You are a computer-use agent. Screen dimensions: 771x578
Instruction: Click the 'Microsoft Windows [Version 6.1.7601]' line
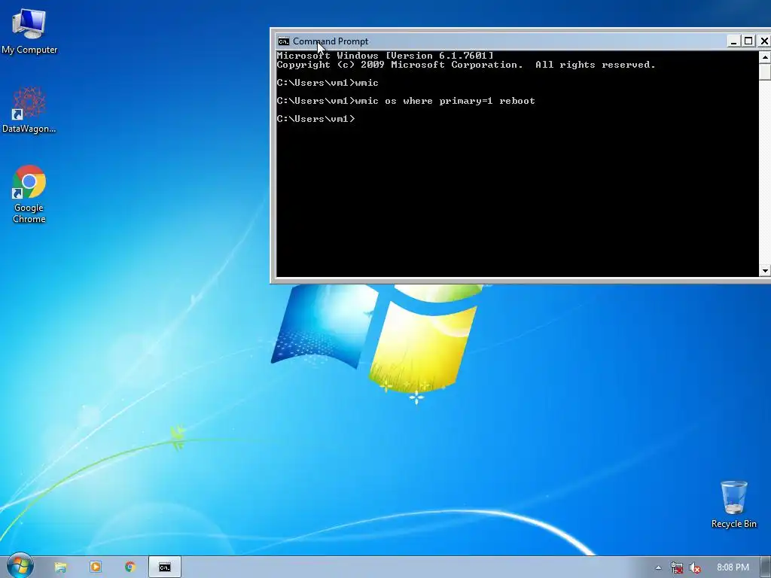pyautogui.click(x=385, y=56)
